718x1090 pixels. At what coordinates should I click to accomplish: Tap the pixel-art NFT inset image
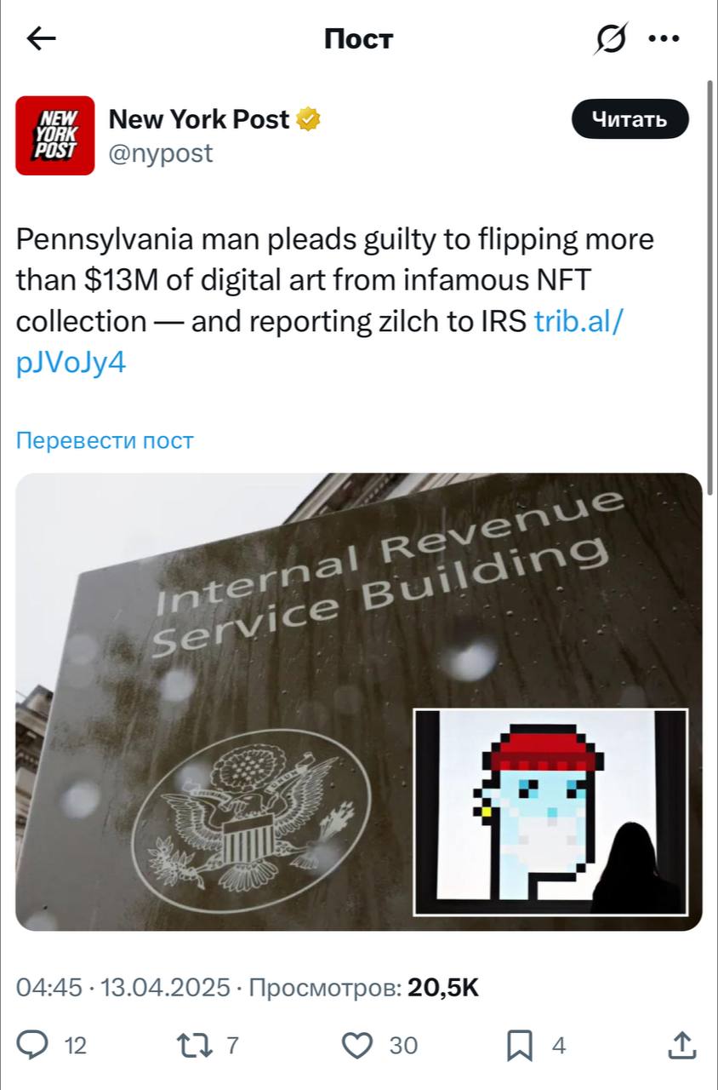pyautogui.click(x=550, y=812)
